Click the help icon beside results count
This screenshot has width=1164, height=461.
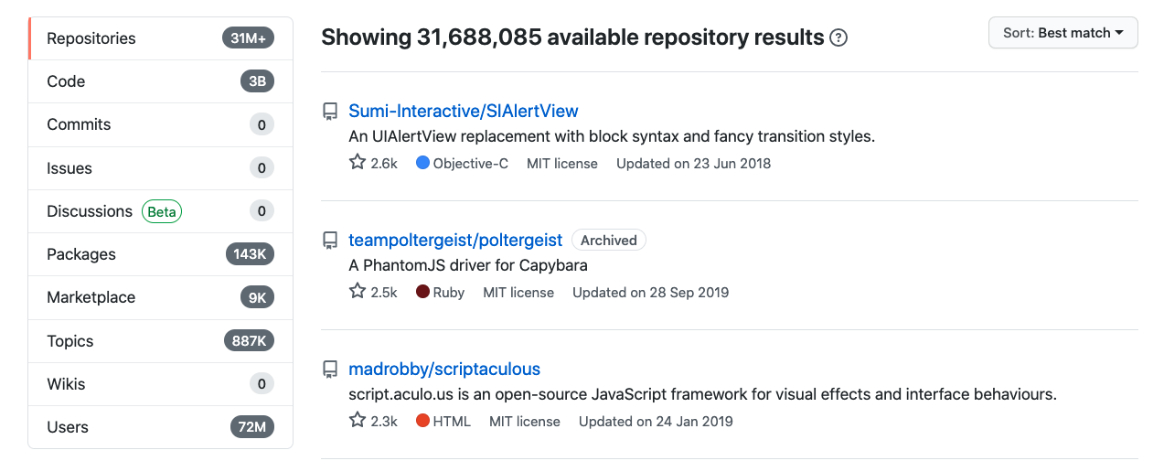point(838,38)
